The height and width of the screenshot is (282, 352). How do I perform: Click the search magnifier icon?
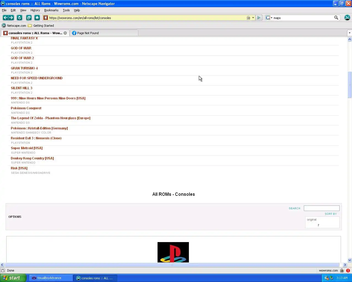(336, 18)
